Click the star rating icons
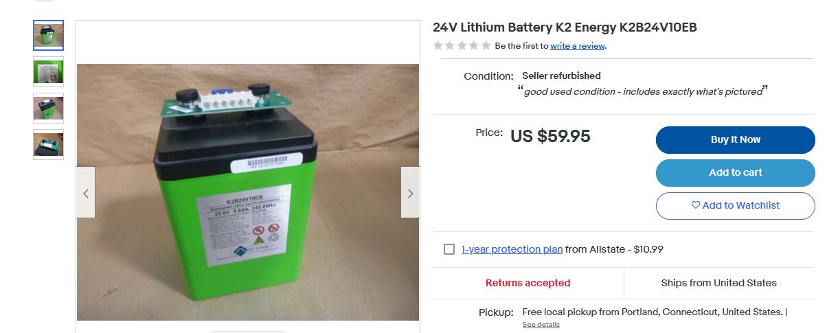 pyautogui.click(x=462, y=46)
